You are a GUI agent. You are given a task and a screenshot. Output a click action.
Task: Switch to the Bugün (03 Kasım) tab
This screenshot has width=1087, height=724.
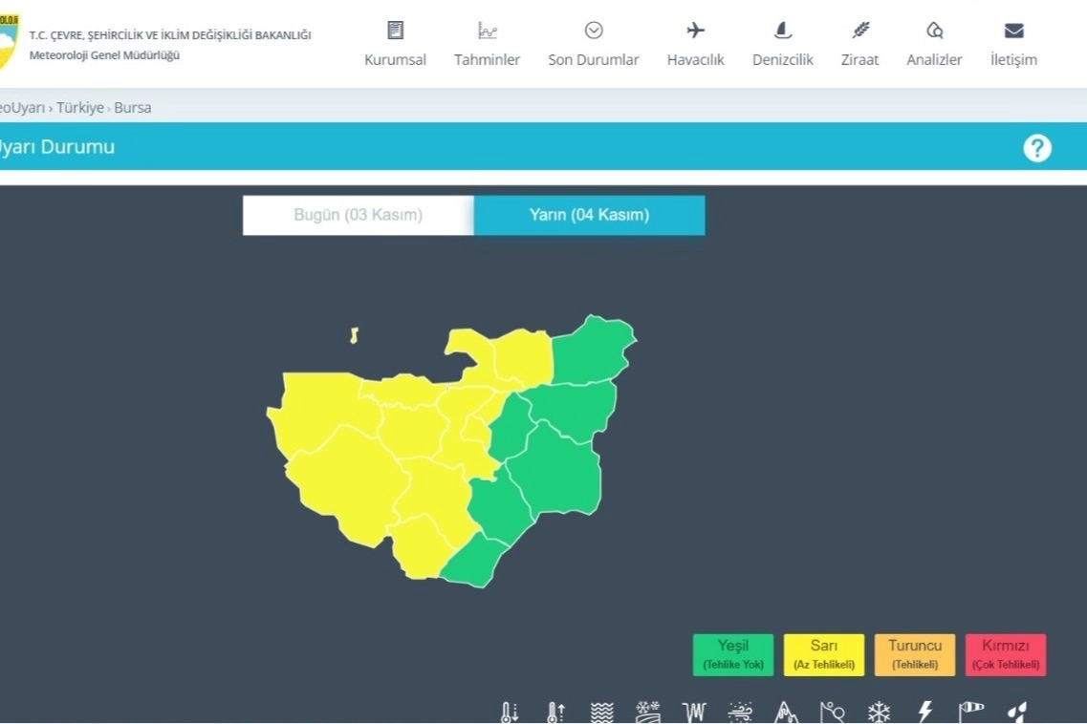pyautogui.click(x=358, y=215)
